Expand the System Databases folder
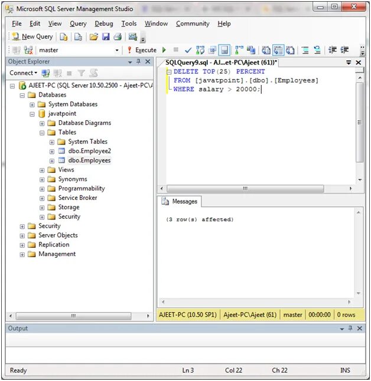 32,105
